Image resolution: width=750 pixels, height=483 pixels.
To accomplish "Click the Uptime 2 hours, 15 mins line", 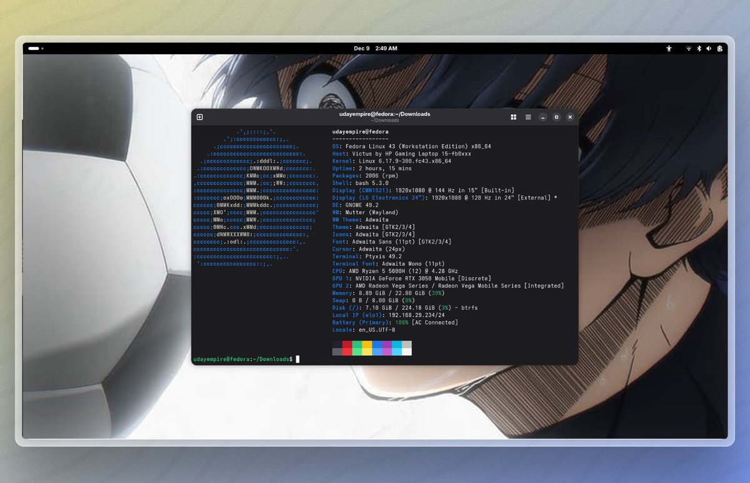I will coord(372,168).
